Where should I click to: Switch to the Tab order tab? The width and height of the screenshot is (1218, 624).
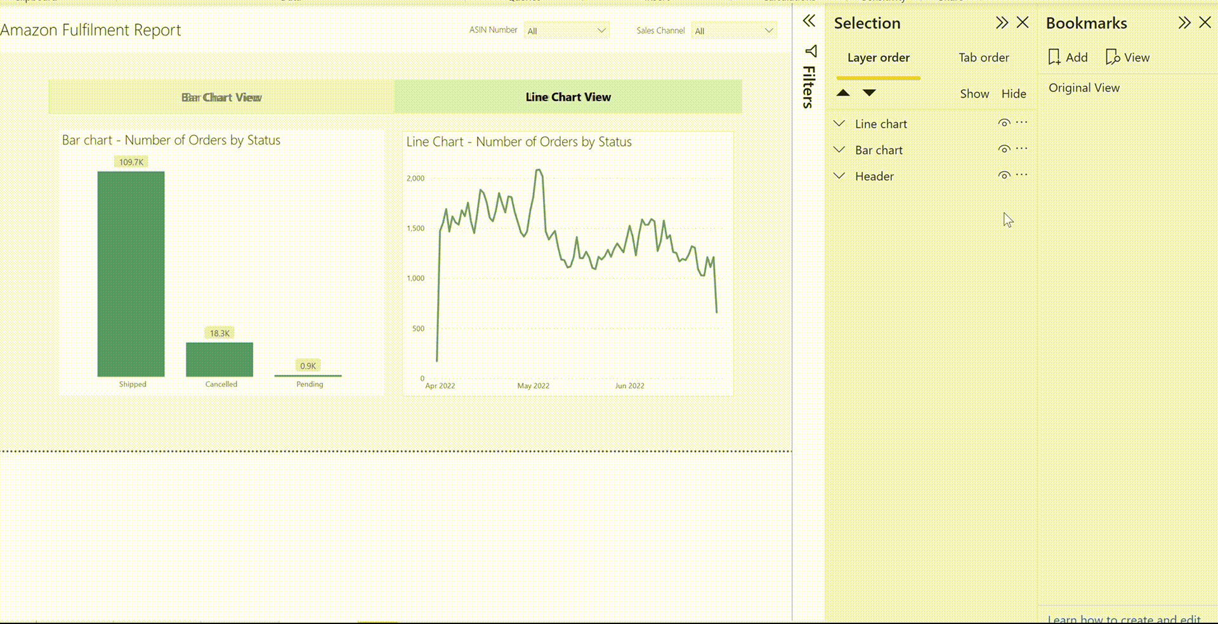[x=983, y=58]
